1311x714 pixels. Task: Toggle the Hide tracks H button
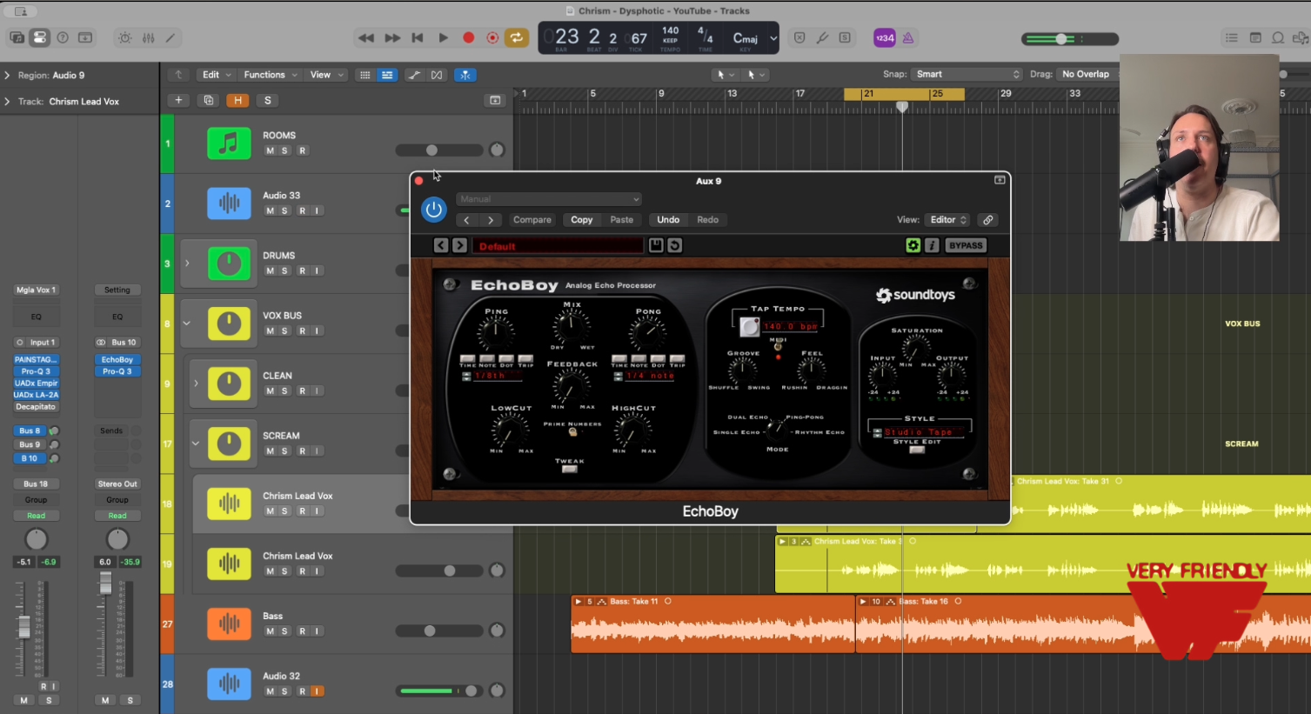pos(237,100)
